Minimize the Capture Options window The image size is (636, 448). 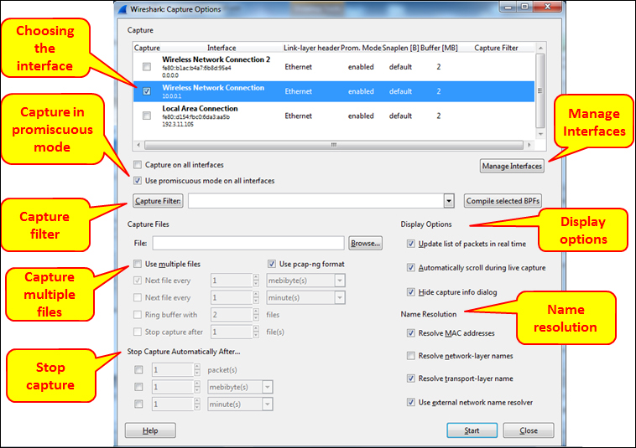point(508,6)
